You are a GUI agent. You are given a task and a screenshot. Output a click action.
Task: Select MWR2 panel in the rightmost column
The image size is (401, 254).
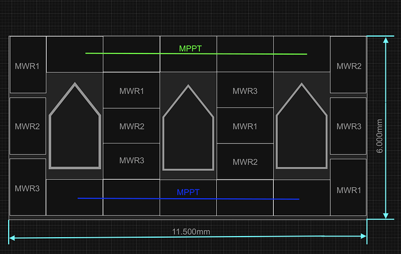point(349,66)
